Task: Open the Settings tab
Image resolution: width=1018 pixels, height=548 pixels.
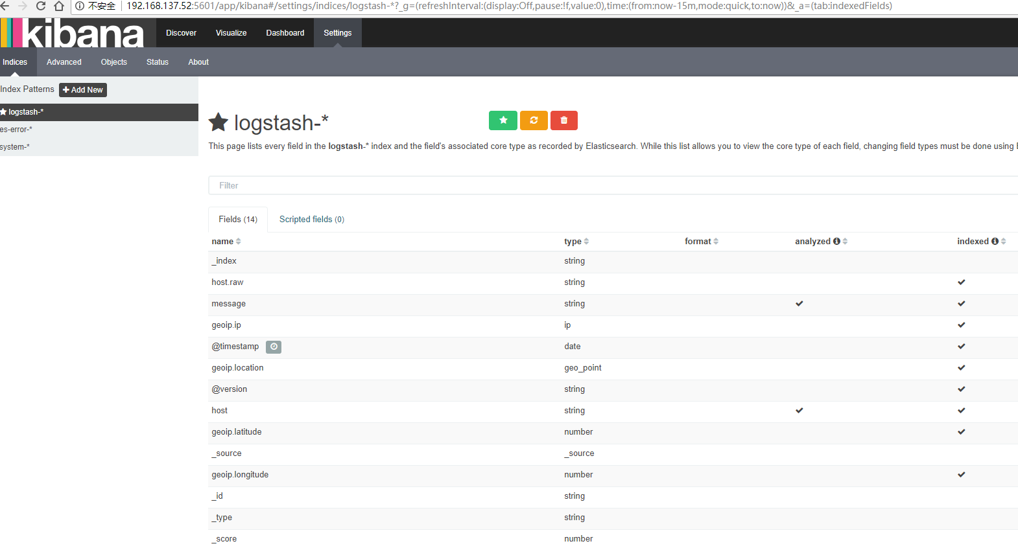Action: (337, 33)
